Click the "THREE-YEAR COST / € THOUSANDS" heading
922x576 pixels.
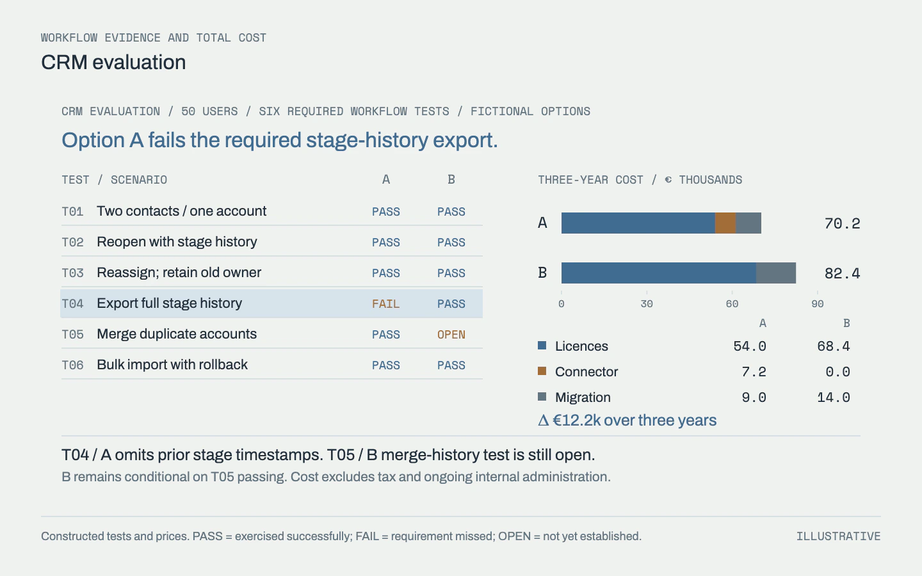pyautogui.click(x=640, y=180)
